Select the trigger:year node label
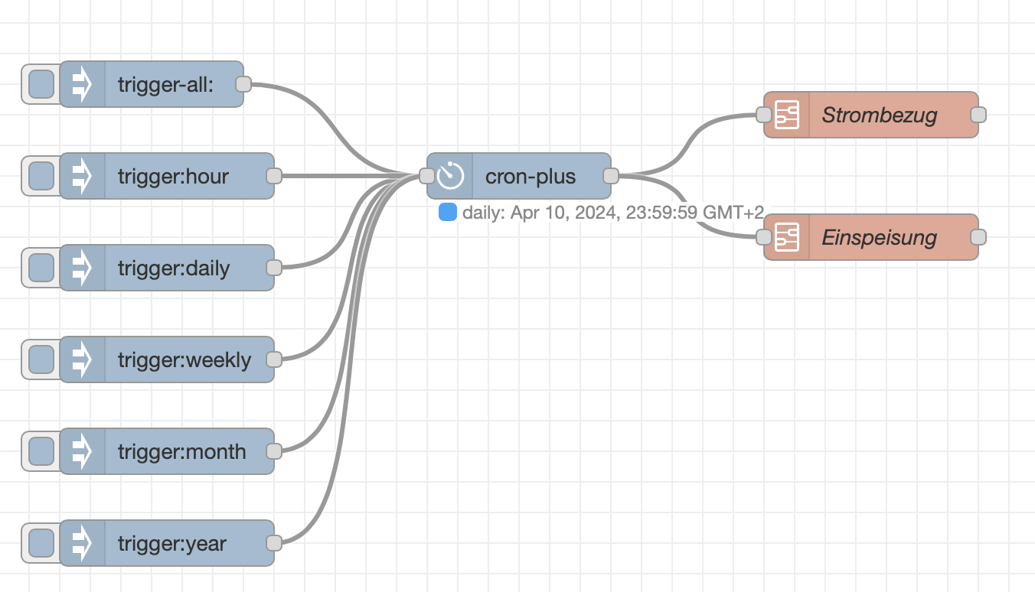Viewport: 1035px width, 592px height. [172, 544]
